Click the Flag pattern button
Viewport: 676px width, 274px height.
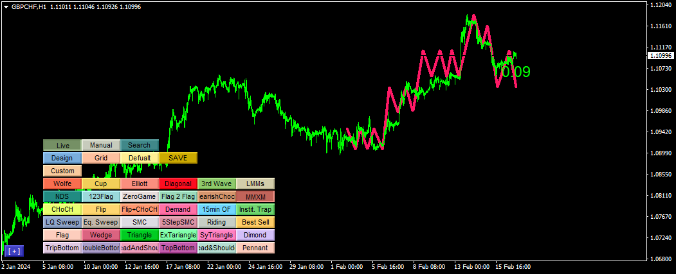tap(62, 235)
